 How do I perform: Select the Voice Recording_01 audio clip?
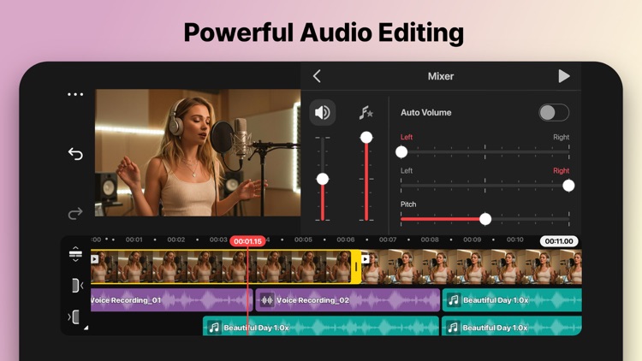click(171, 300)
